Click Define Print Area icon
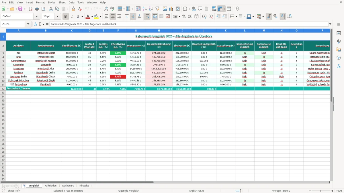Screen dimensions: 344x193 214,9
